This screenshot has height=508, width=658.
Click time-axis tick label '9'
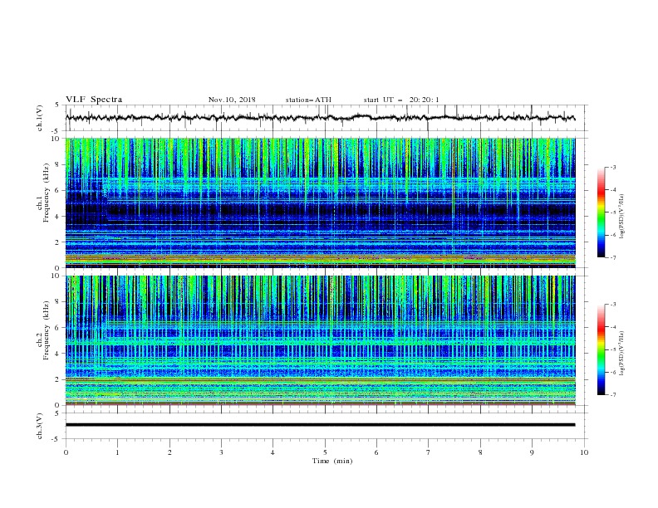pos(532,452)
